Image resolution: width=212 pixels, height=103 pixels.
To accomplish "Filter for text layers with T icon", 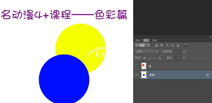I will point(167,45).
